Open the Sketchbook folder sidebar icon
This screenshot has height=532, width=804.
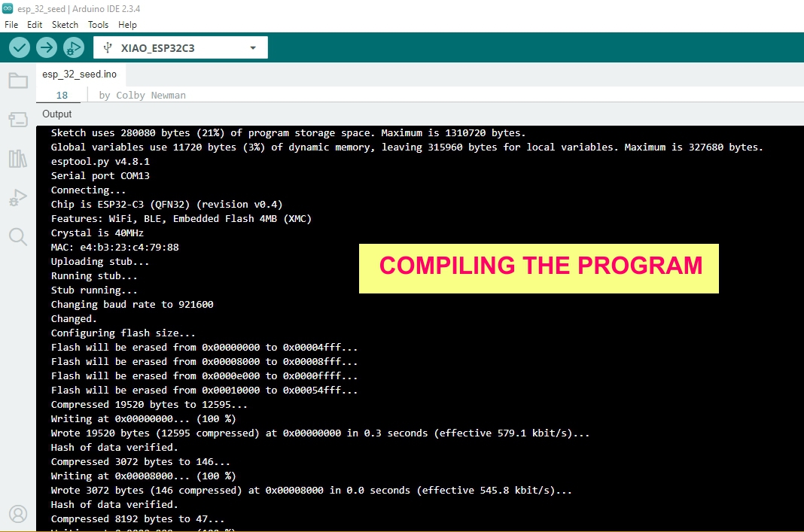tap(18, 81)
